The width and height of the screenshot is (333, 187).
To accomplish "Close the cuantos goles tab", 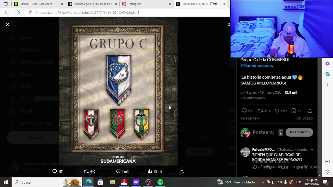I will click(116, 4).
